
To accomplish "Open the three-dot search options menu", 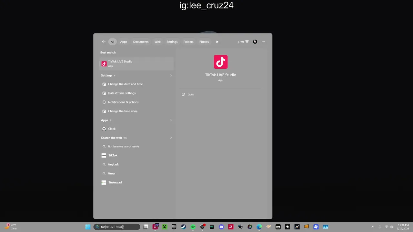I will pyautogui.click(x=263, y=42).
